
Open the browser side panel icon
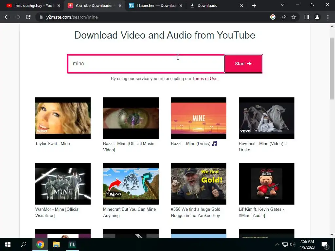(307, 17)
